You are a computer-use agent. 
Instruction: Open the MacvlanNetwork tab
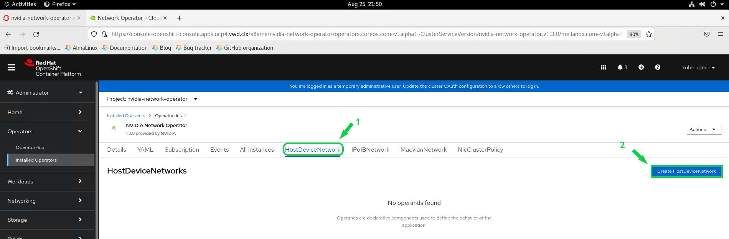click(x=424, y=150)
